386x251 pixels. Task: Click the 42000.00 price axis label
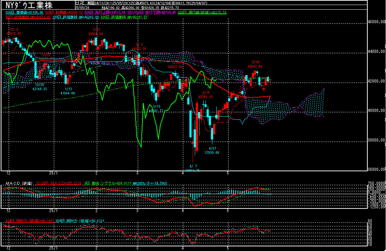376,81
